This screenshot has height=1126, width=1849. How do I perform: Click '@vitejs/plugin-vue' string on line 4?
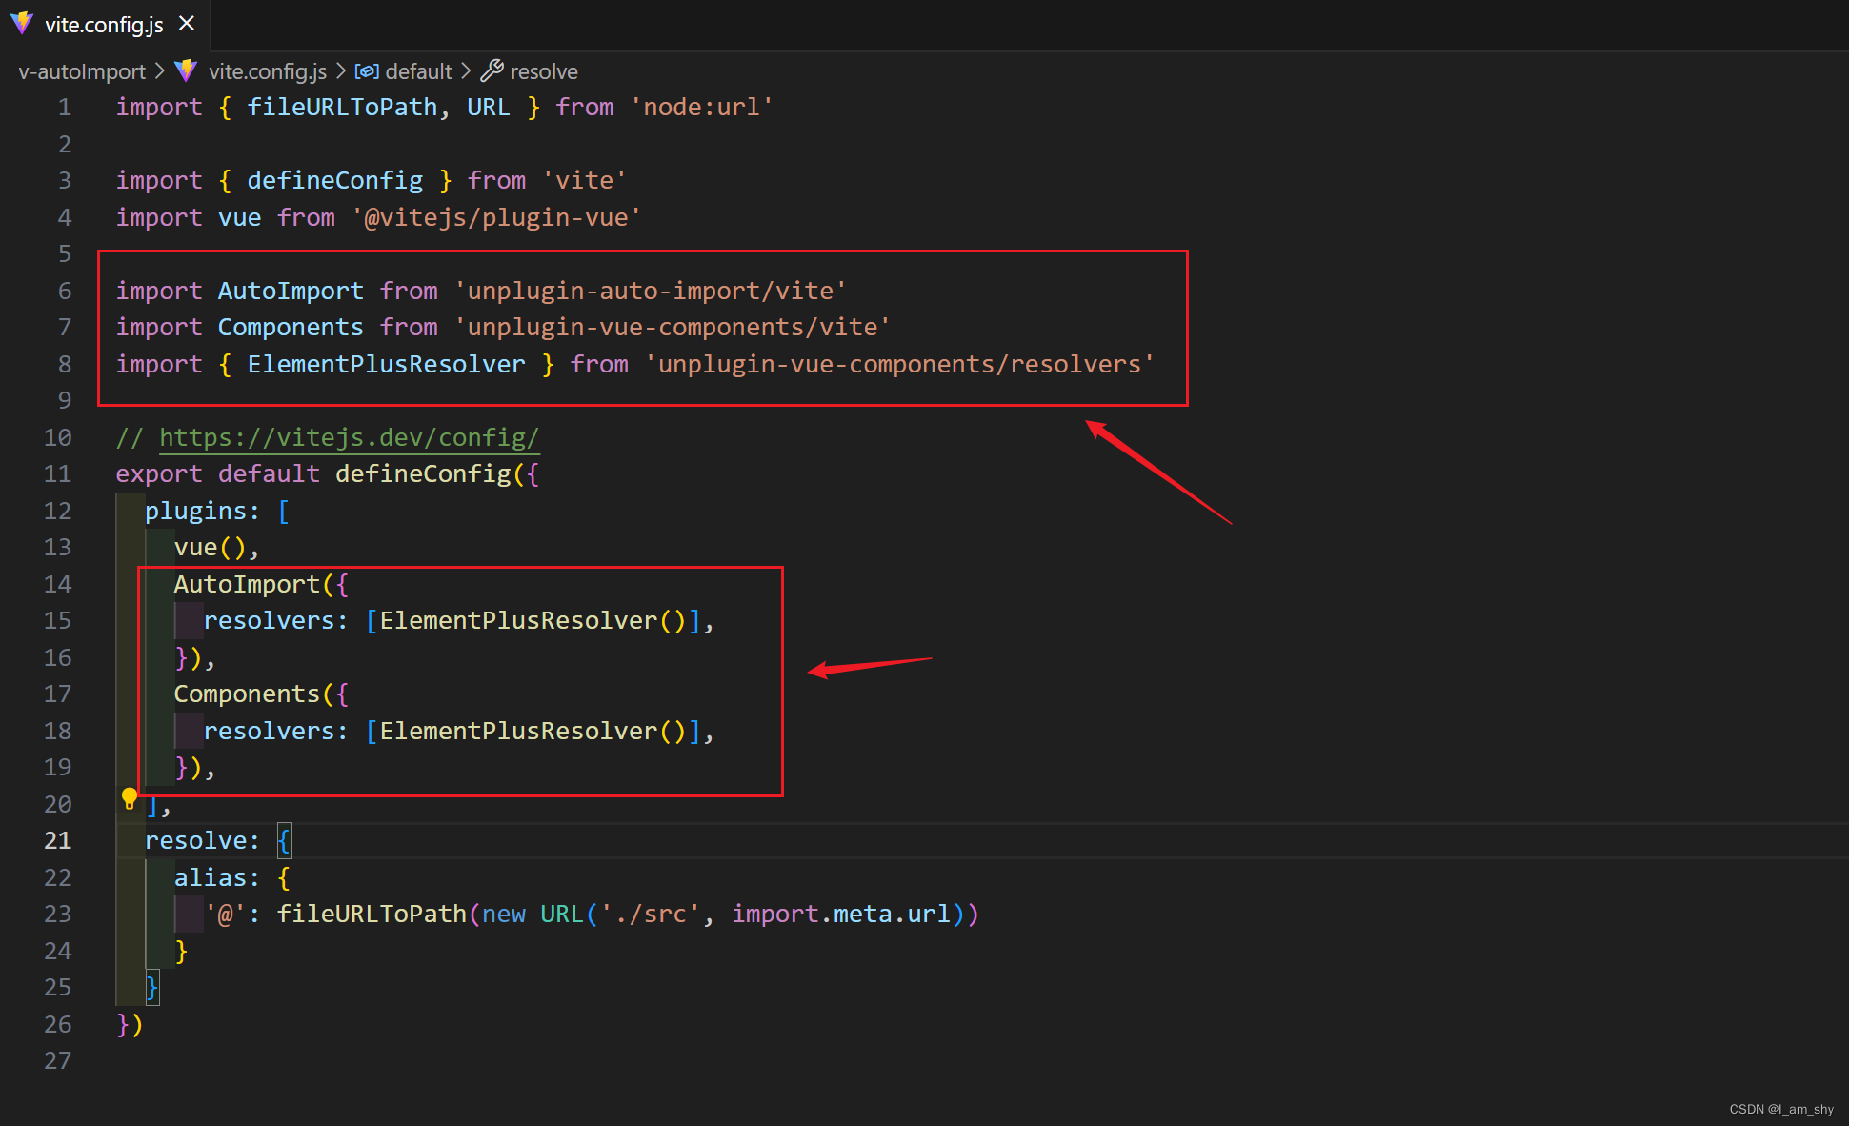[496, 217]
